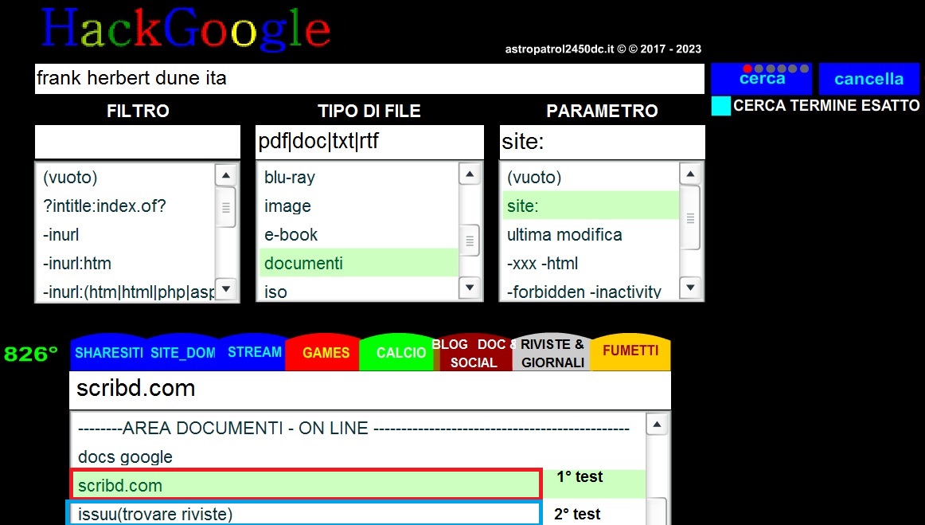925x525 pixels.
Task: Click the FILTRO list scrollbar thumb
Action: click(226, 207)
